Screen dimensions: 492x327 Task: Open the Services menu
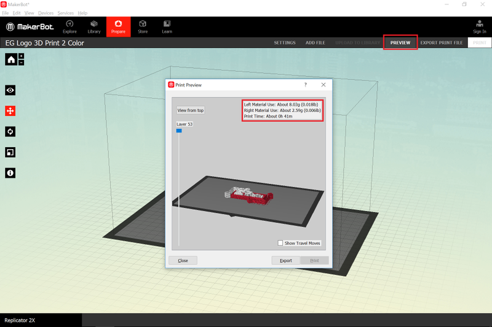66,13
